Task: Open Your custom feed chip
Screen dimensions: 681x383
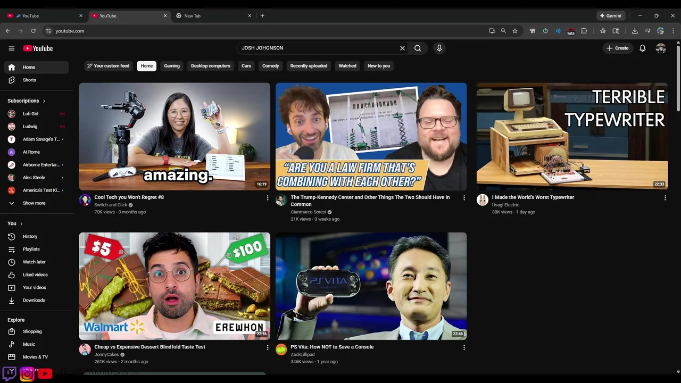Action: click(109, 66)
